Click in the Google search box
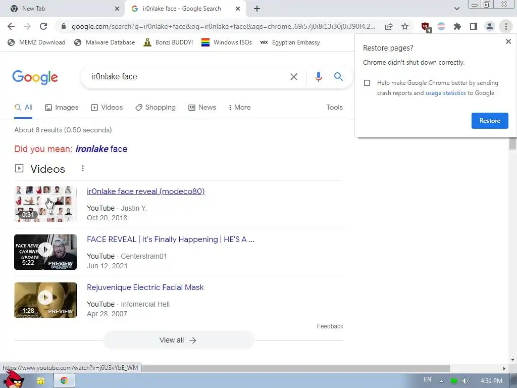The image size is (517, 388). [185, 77]
